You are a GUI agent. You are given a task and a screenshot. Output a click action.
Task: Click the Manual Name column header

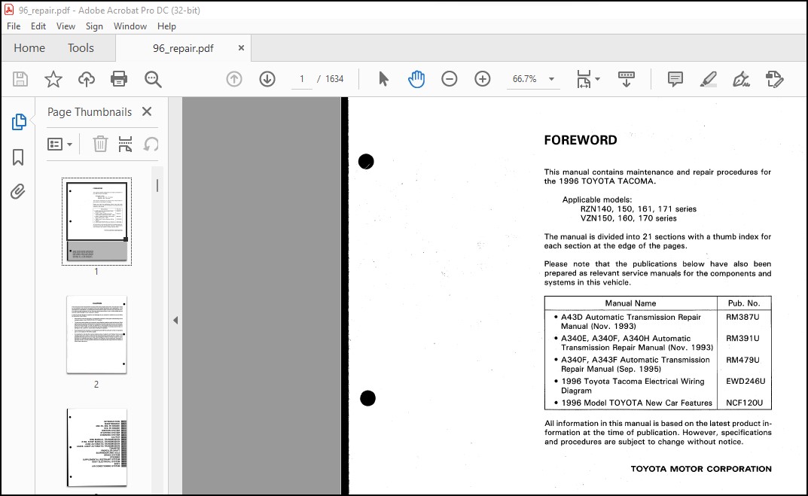click(x=630, y=303)
